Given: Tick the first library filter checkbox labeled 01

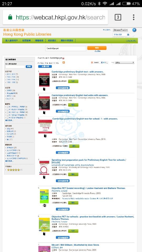Looking at the screenshot, I should (x=8, y=107).
